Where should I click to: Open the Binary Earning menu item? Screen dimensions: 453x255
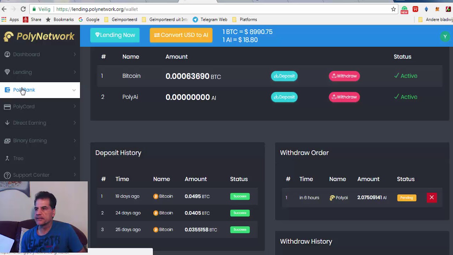click(x=40, y=141)
